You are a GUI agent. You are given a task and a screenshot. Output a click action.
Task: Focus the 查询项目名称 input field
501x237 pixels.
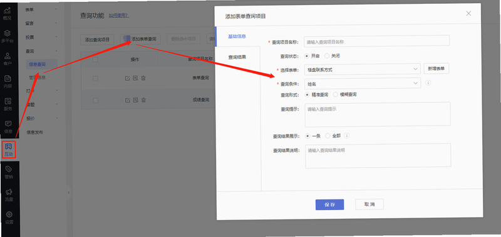(x=377, y=41)
